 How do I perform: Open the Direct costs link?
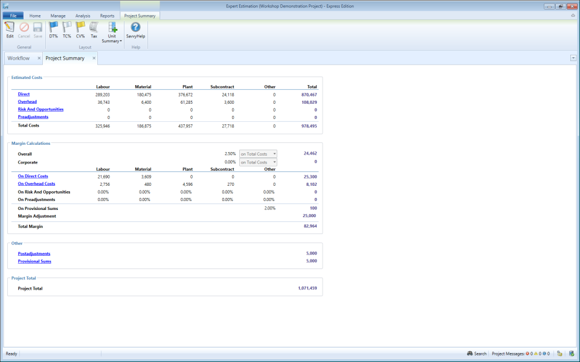[24, 94]
